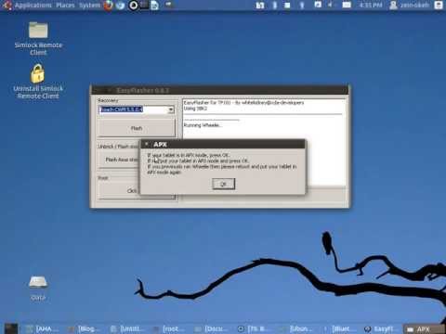Viewport: 446px width, 334px height.
Task: Open the Places menu
Action: click(x=65, y=6)
